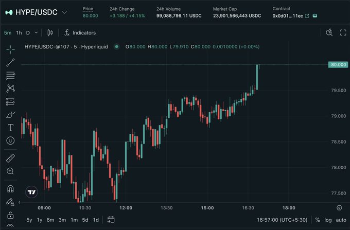Open candlestick chart style selector
The image size is (350, 230).
pos(50,33)
